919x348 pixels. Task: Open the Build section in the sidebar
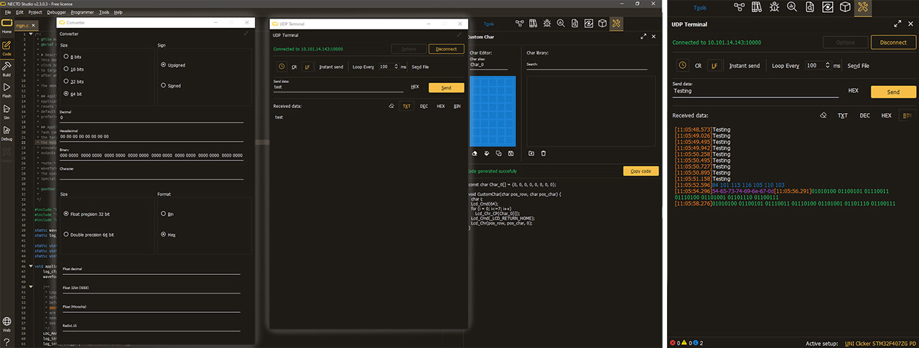click(x=6, y=68)
